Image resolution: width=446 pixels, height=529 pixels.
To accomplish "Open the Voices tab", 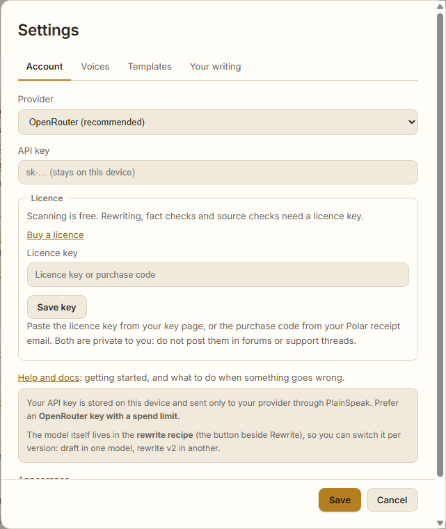I will click(x=95, y=66).
